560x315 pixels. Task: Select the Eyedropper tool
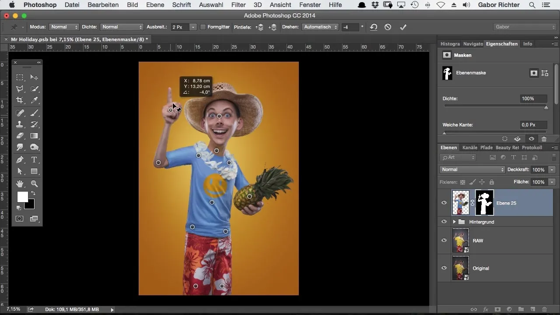[34, 100]
